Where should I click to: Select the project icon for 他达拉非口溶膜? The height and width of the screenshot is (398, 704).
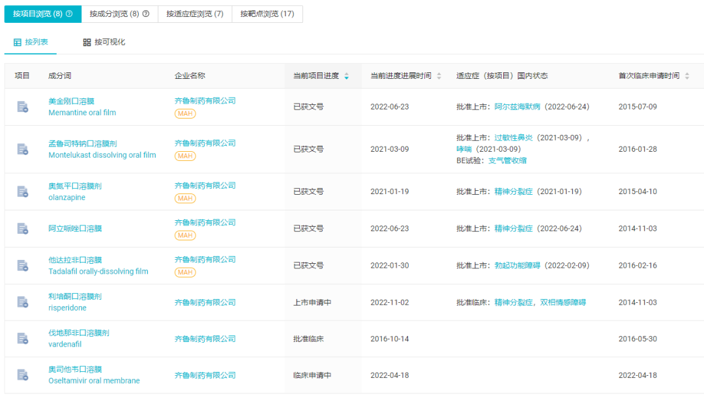(x=22, y=266)
